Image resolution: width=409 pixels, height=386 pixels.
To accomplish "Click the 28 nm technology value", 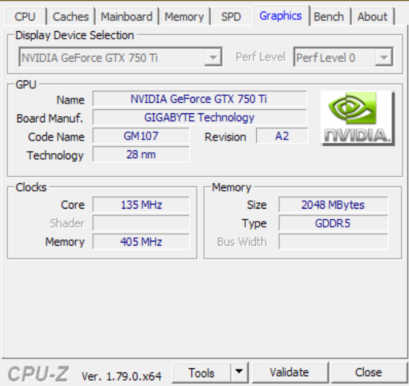I will tap(141, 155).
